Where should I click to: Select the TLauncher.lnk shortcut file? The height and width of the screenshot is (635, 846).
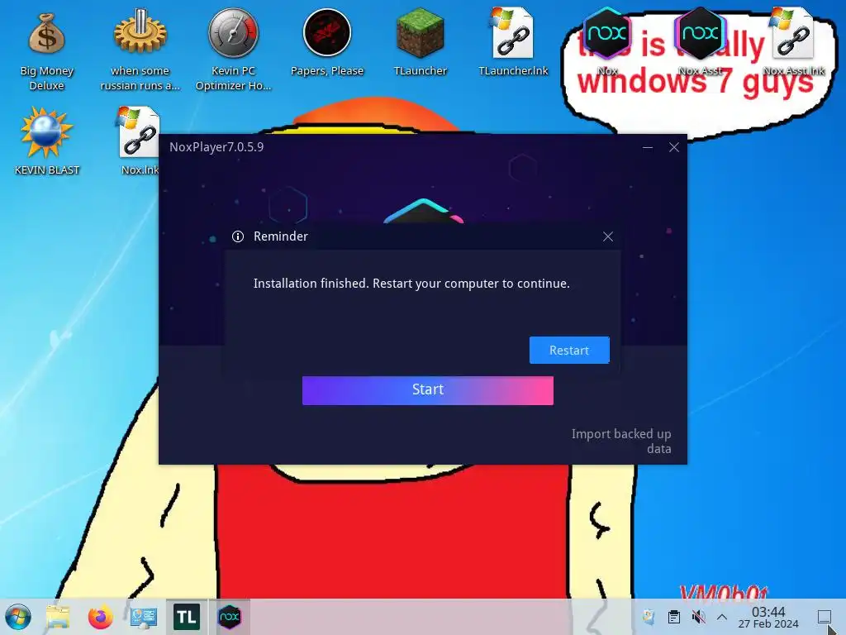click(513, 43)
